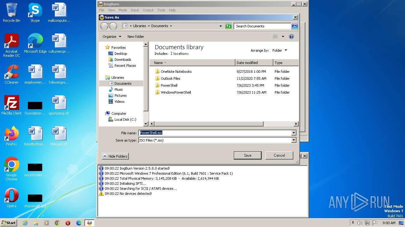Image resolution: width=405 pixels, height=227 pixels.
Task: Click the Save button
Action: click(247, 155)
